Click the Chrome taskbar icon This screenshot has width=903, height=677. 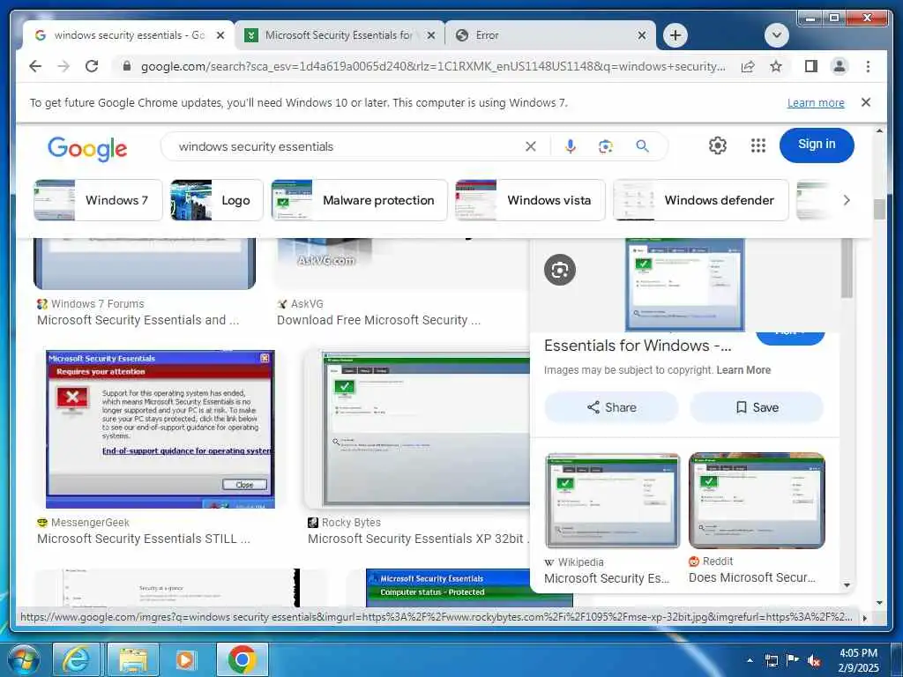242,659
